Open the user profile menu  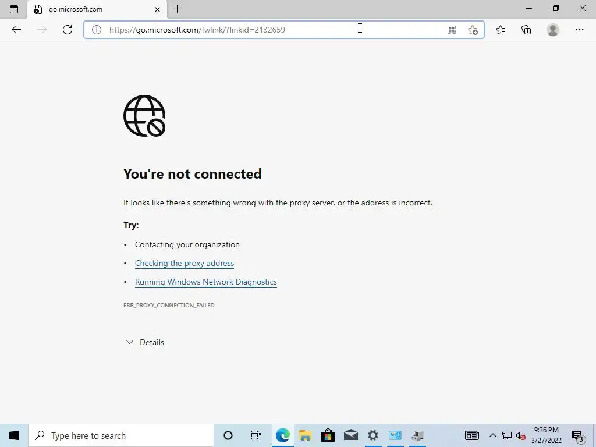(553, 30)
